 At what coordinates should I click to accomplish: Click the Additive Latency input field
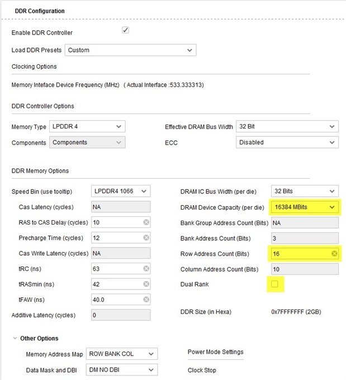click(x=120, y=315)
